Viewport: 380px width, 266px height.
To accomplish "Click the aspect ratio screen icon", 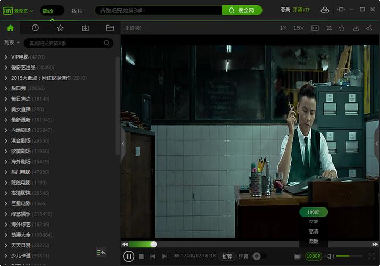I will pyautogui.click(x=315, y=28).
